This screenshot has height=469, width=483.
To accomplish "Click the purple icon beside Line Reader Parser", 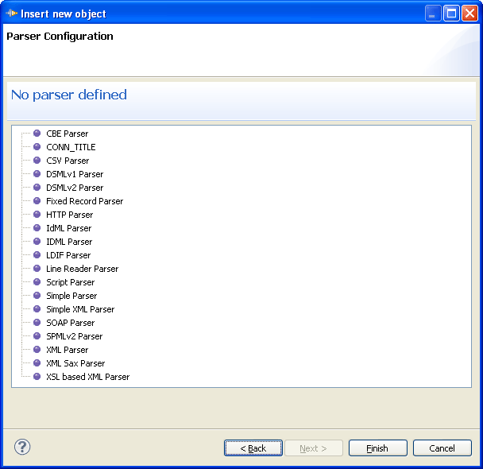I will point(37,269).
